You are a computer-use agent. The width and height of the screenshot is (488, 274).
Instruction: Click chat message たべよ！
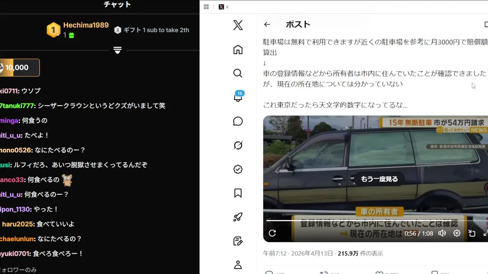37,135
